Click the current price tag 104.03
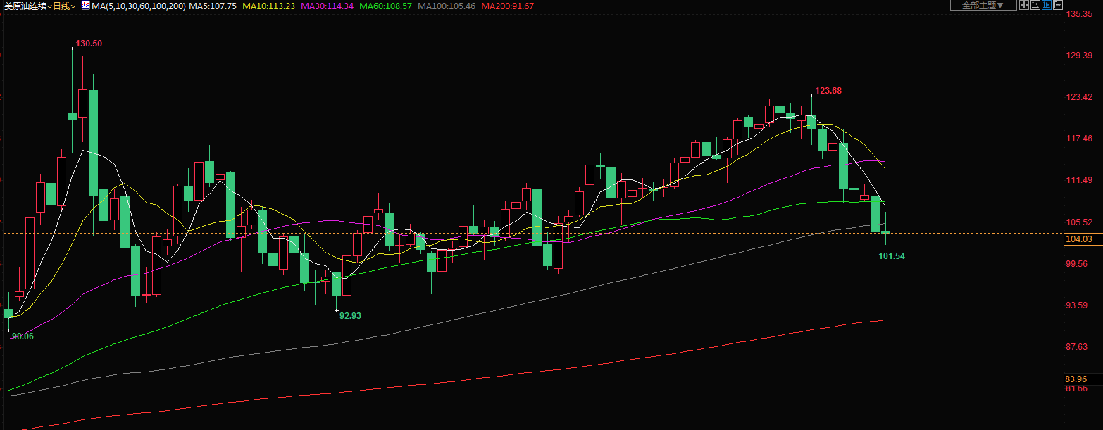The height and width of the screenshot is (430, 1103). coord(1079,239)
